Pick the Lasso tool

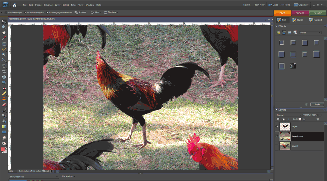tap(4, 49)
